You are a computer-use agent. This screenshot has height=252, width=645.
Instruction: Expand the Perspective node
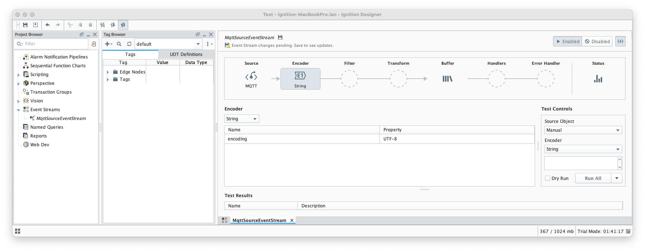coord(19,83)
